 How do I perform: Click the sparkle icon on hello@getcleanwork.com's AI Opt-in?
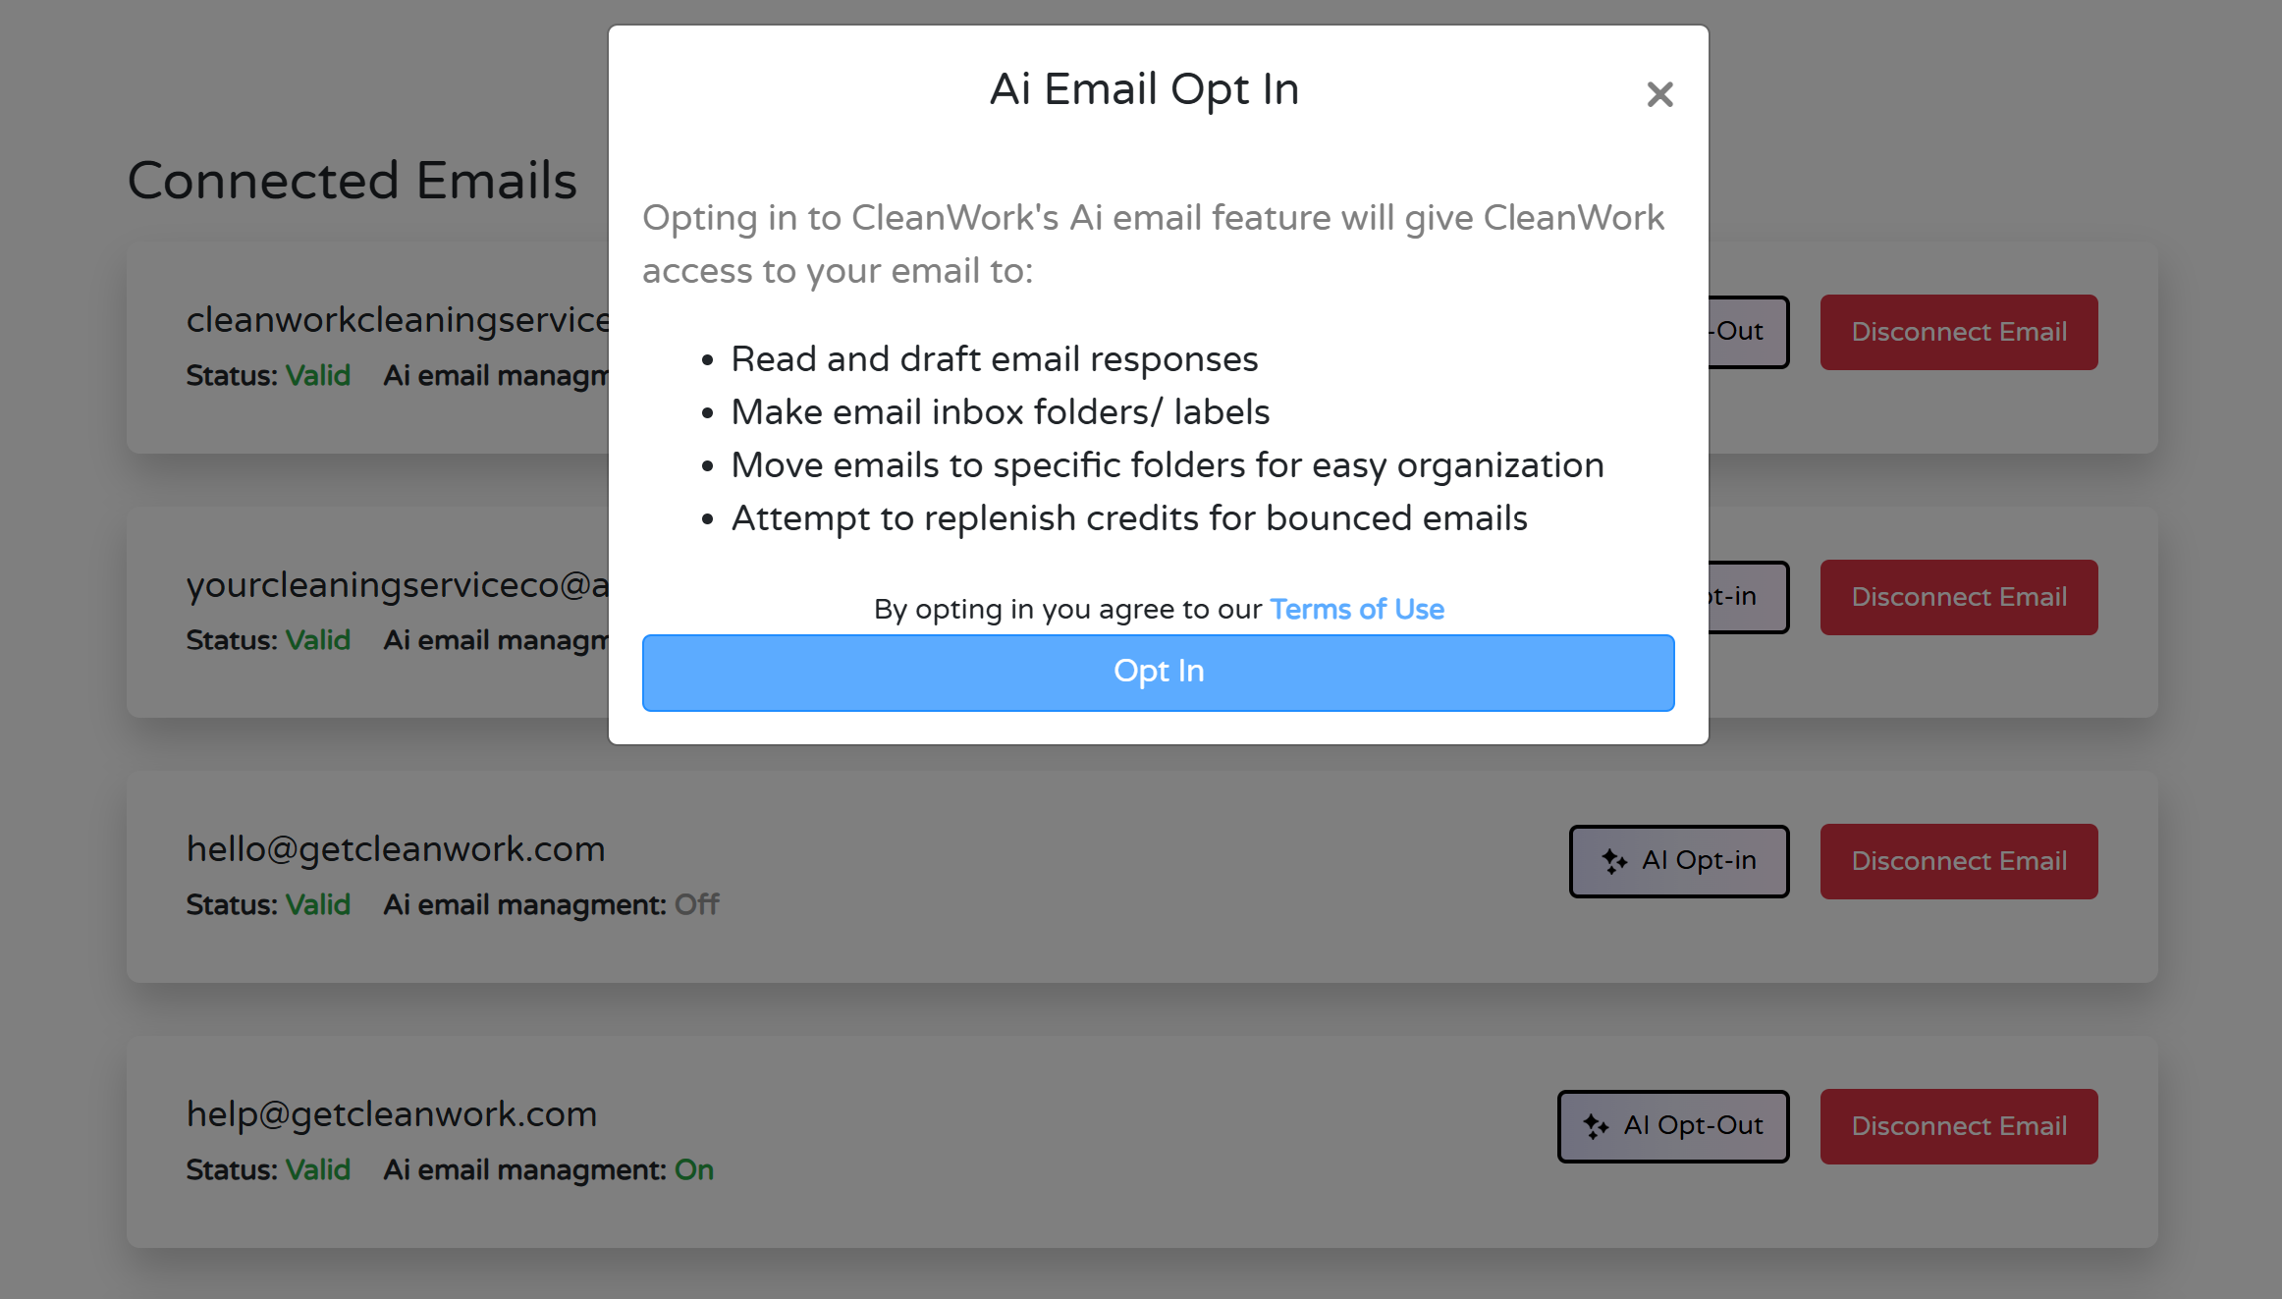pyautogui.click(x=1614, y=862)
